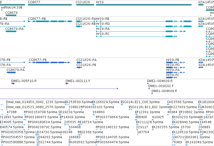Select EST EP14309.3prime
The height and width of the screenshot is (146, 214).
coord(72,117)
